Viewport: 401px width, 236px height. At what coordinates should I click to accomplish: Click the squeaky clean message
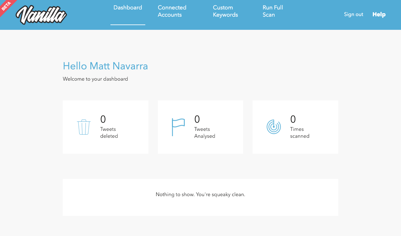click(200, 195)
